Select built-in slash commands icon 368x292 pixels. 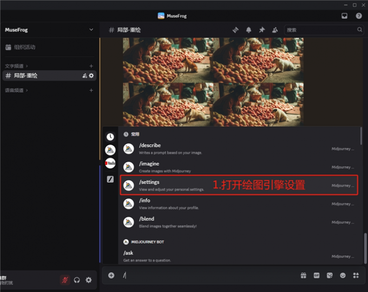tap(110, 179)
